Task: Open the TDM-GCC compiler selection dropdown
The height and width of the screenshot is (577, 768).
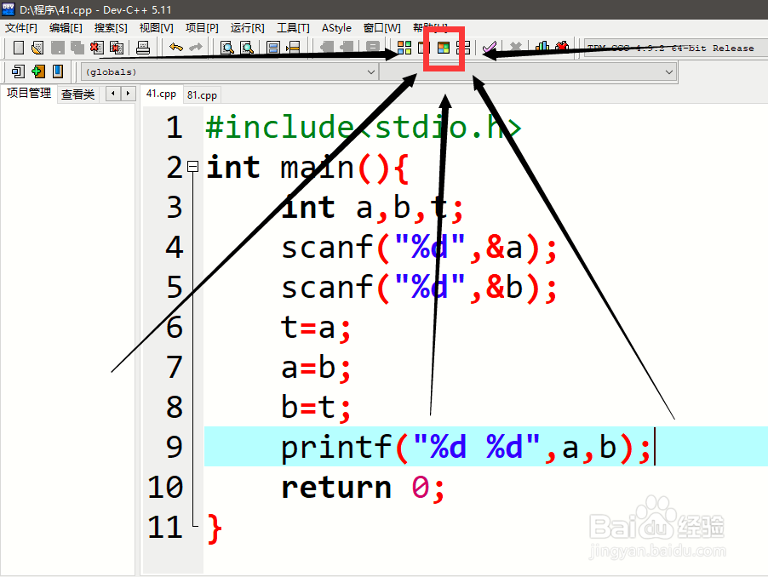Action: (676, 48)
